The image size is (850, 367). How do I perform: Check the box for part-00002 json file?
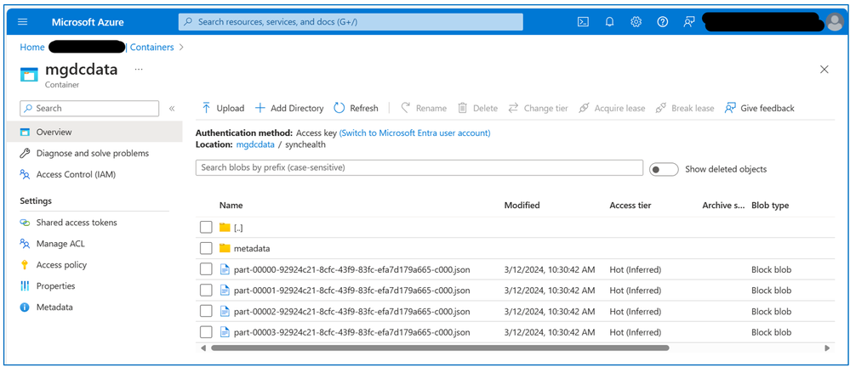(x=206, y=311)
